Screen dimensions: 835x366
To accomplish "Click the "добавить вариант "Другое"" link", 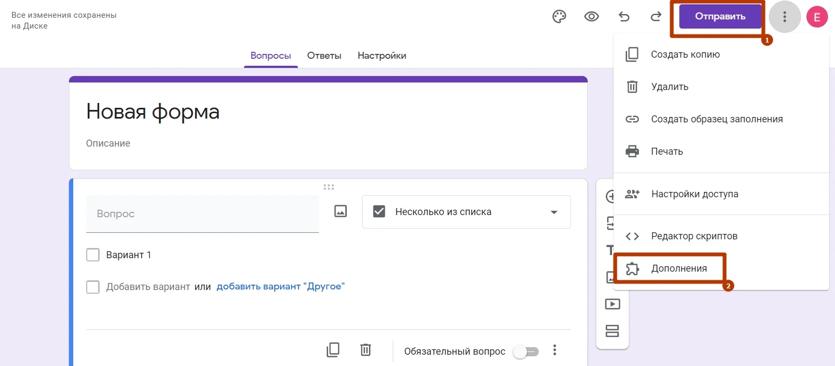I will click(x=280, y=287).
